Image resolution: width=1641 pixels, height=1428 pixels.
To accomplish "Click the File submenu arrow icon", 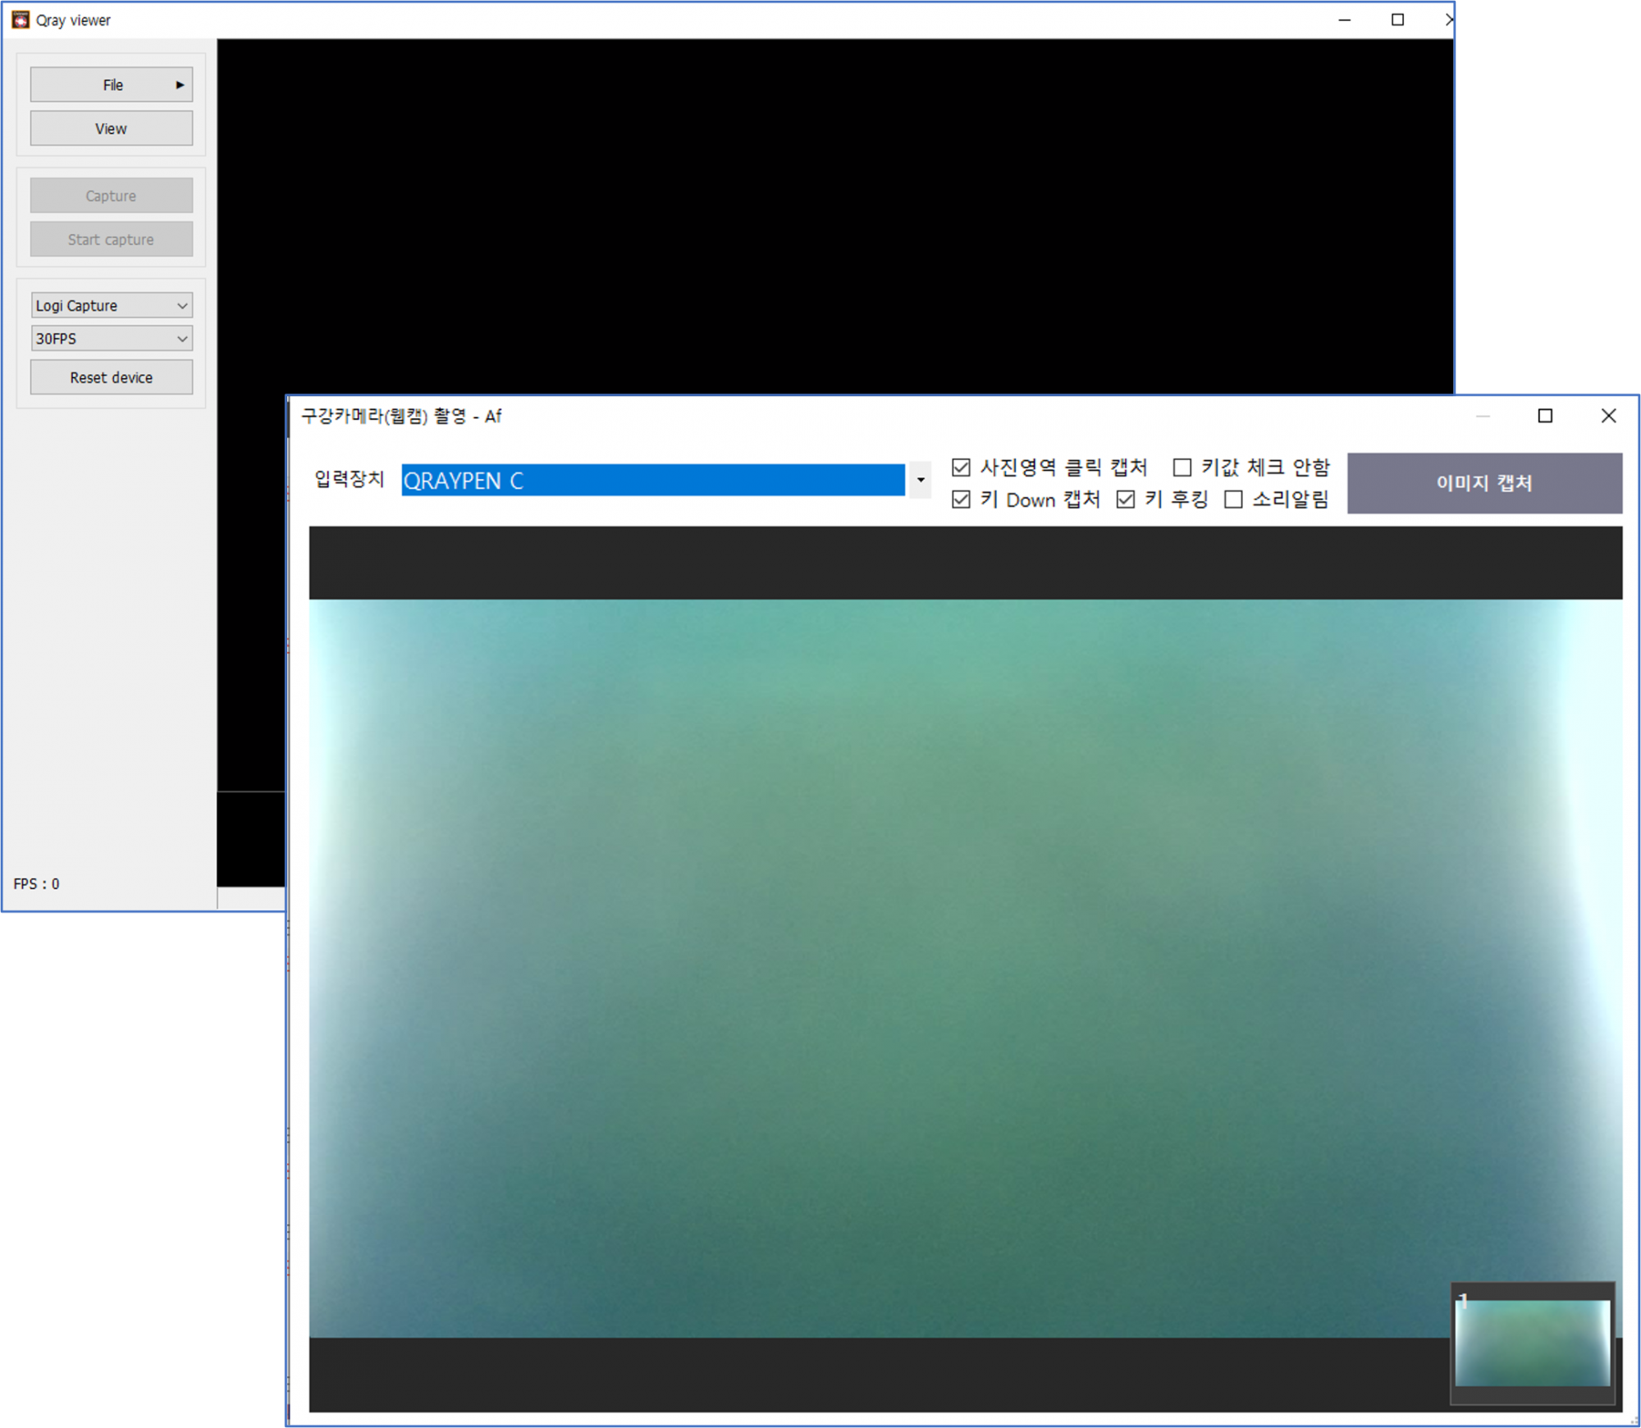I will click(x=180, y=84).
